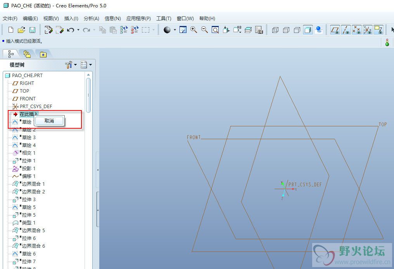Click the traffic light regeneration status icon
The width and height of the screenshot is (394, 269).
[387, 42]
